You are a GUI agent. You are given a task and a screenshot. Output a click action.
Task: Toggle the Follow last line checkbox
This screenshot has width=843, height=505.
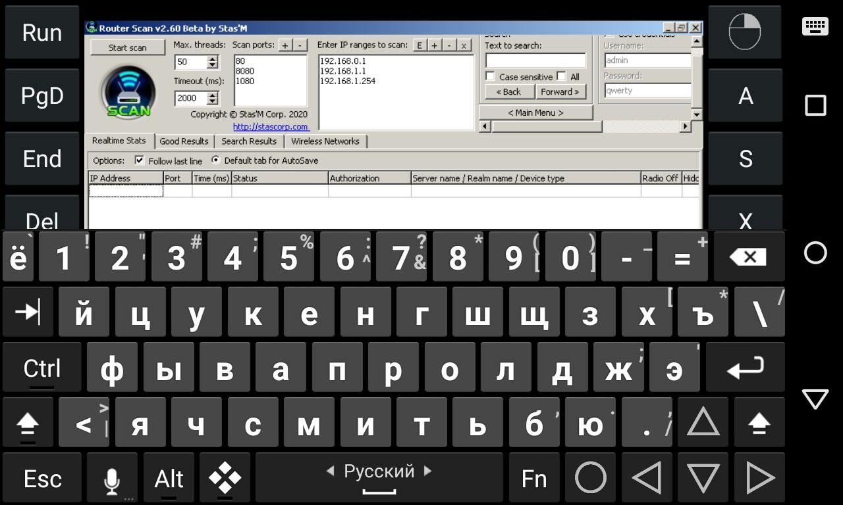coord(139,160)
